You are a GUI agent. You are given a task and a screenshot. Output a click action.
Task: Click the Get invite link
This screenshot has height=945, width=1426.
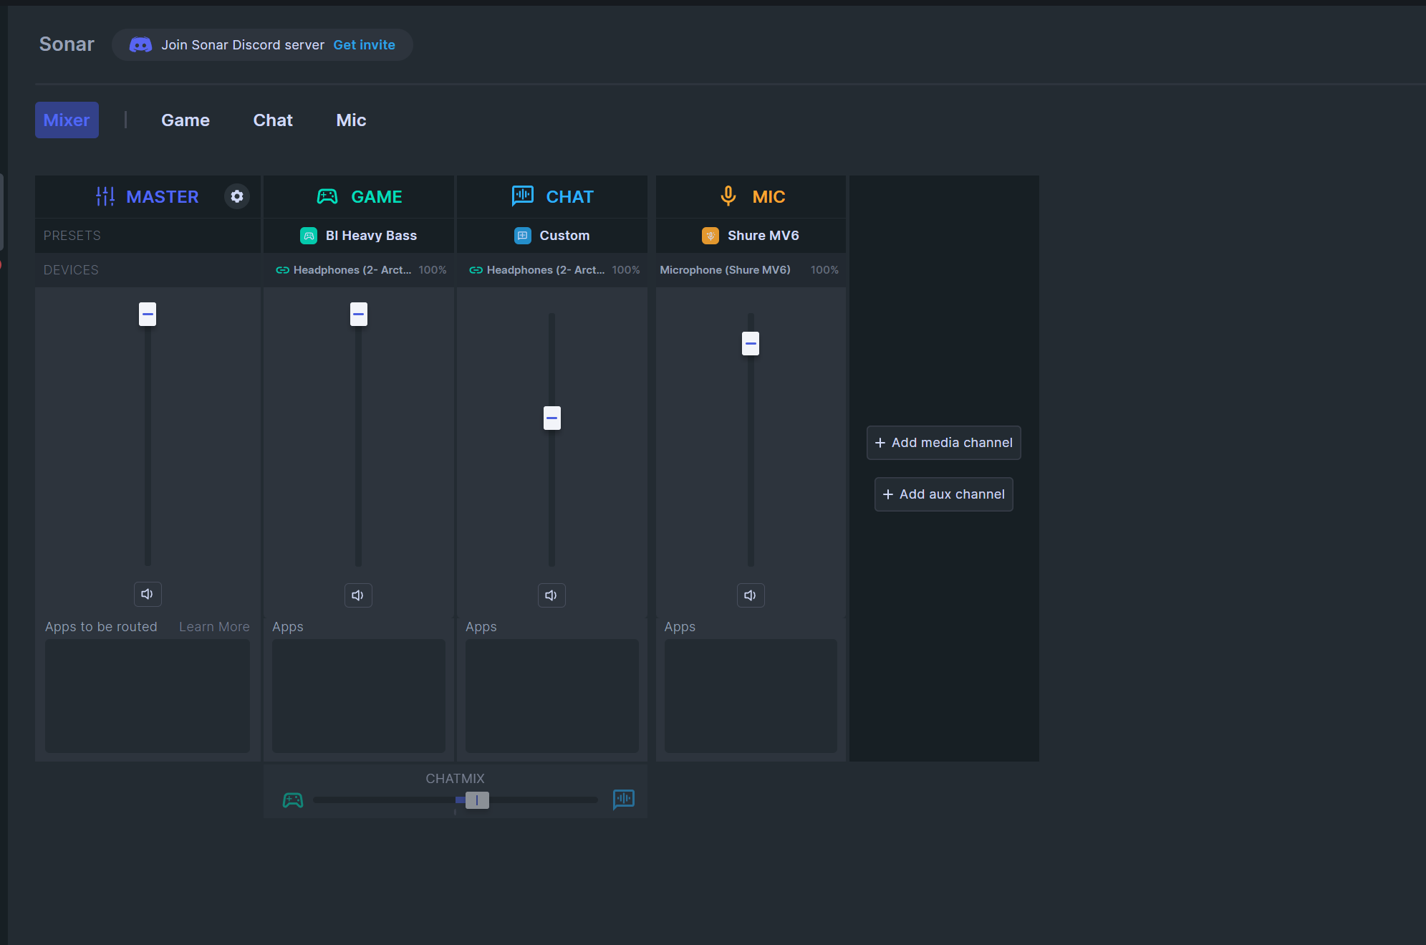click(364, 45)
